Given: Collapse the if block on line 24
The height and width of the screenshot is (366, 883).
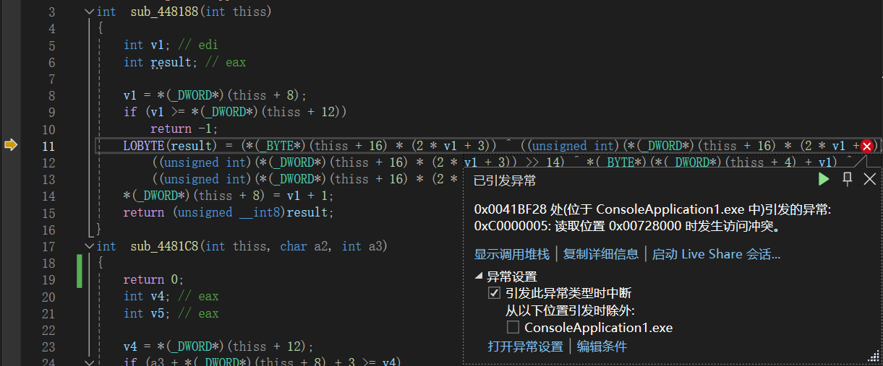Looking at the screenshot, I should (x=89, y=362).
